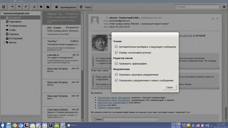Click the scissors clipboard tray icon
Viewport: 228px width, 128px height.
(193, 125)
